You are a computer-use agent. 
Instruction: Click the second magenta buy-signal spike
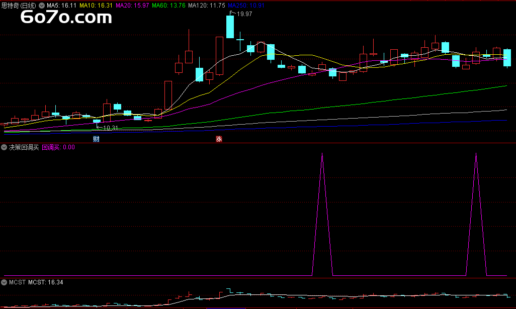[x=476, y=214]
